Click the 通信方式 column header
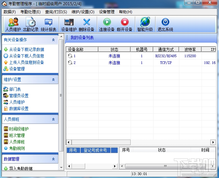The image size is (219, 178). click(166, 49)
